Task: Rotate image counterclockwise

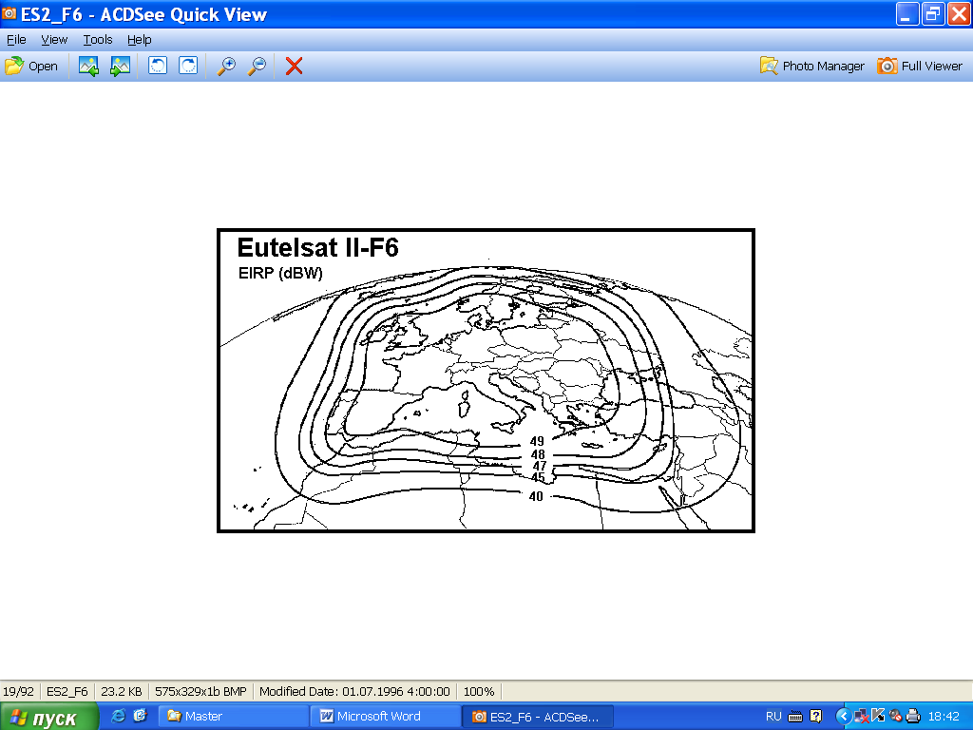Action: [158, 66]
